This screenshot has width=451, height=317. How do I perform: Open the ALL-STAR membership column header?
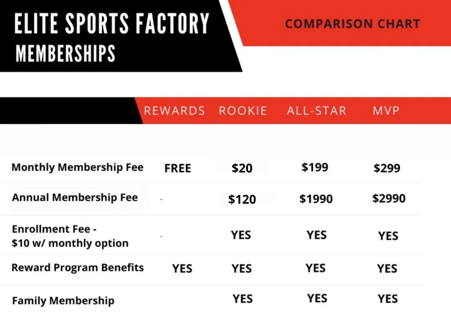pyautogui.click(x=317, y=111)
